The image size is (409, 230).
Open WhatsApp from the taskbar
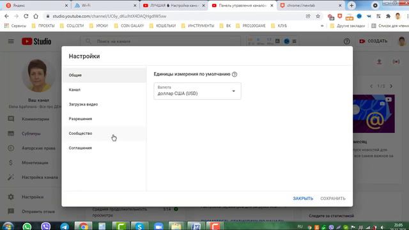pos(27,226)
